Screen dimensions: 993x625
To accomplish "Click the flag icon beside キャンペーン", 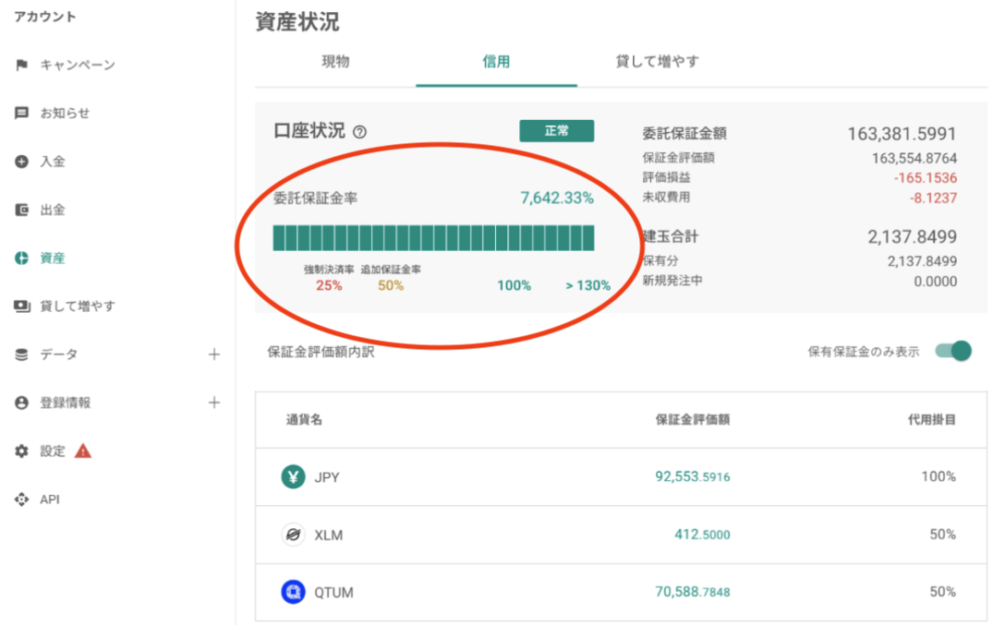I will coord(22,66).
